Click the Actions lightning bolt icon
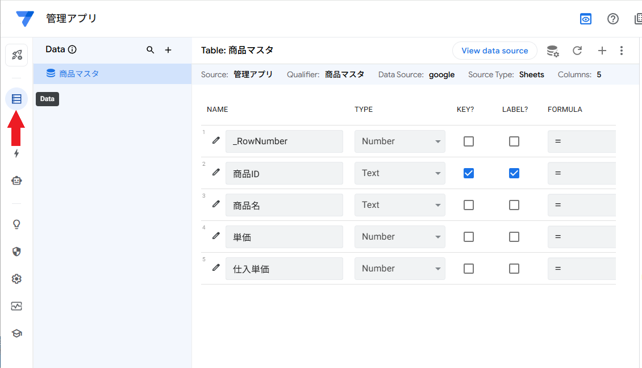Screen dimensions: 642x368 pyautogui.click(x=16, y=153)
